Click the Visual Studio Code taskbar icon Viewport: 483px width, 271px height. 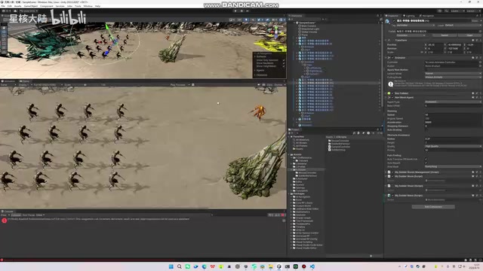pyautogui.click(x=312, y=266)
